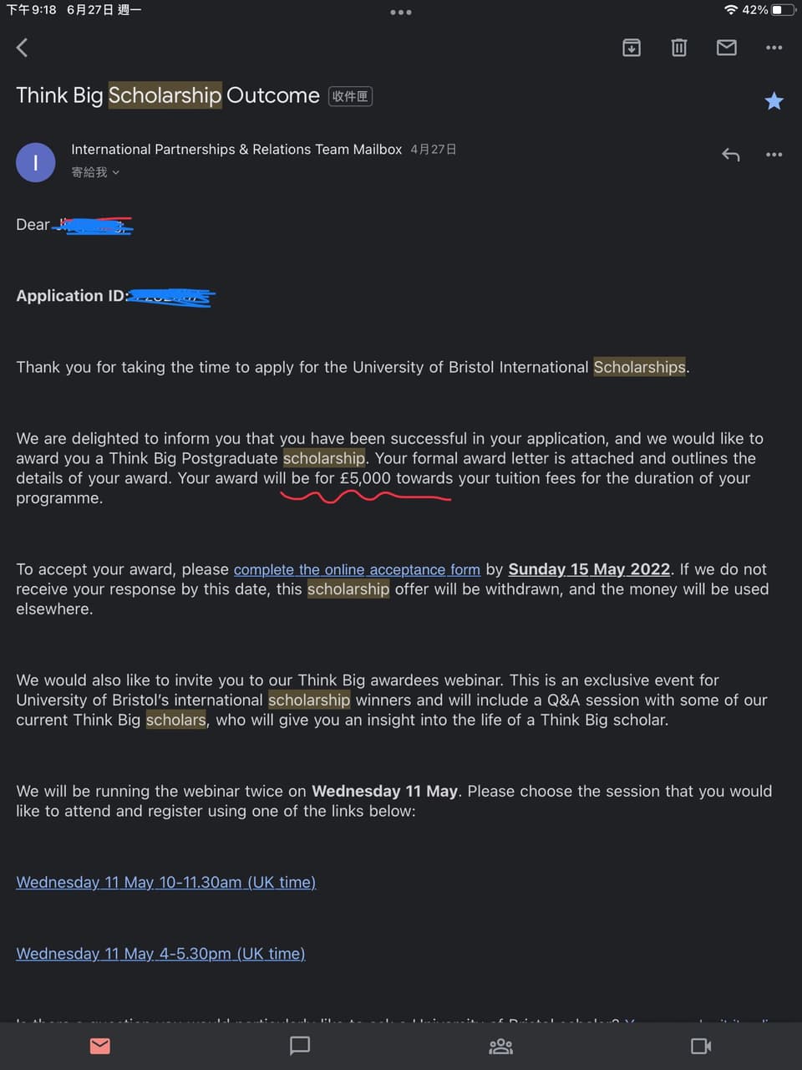The height and width of the screenshot is (1070, 802).
Task: Open the top toolbar three-dots menu
Action: (774, 48)
